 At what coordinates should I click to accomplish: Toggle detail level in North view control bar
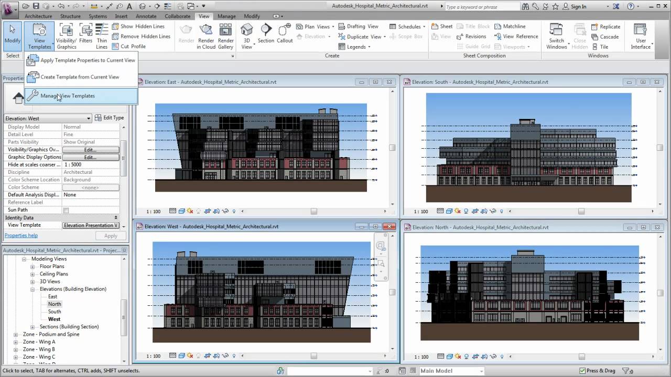pyautogui.click(x=440, y=357)
